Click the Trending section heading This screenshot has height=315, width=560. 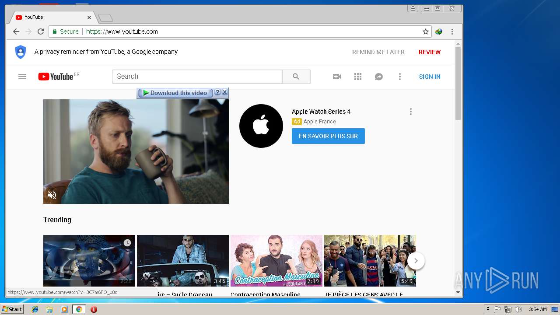[57, 220]
